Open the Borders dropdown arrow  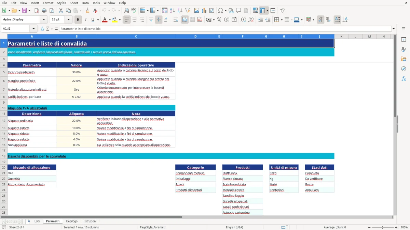coord(283,20)
